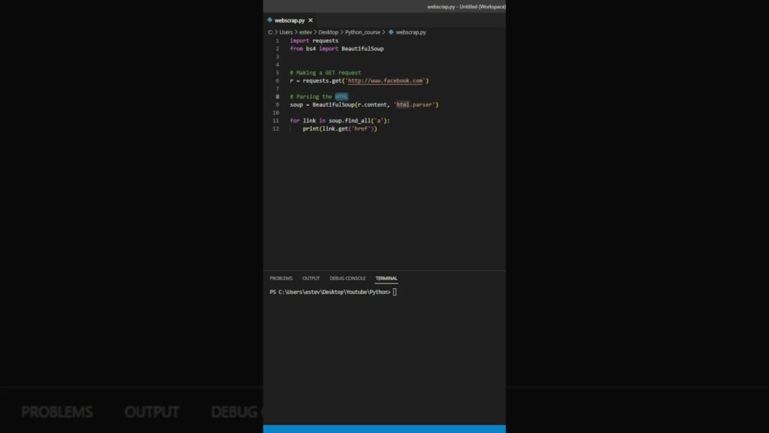Viewport: 769px width, 433px height.
Task: Open the C: drive breadcrumb
Action: point(270,32)
